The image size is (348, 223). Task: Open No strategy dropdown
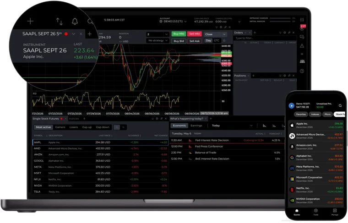[158, 41]
